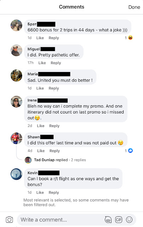Open Maria's group profile picture
The height and width of the screenshot is (227, 143).
pos(17,75)
